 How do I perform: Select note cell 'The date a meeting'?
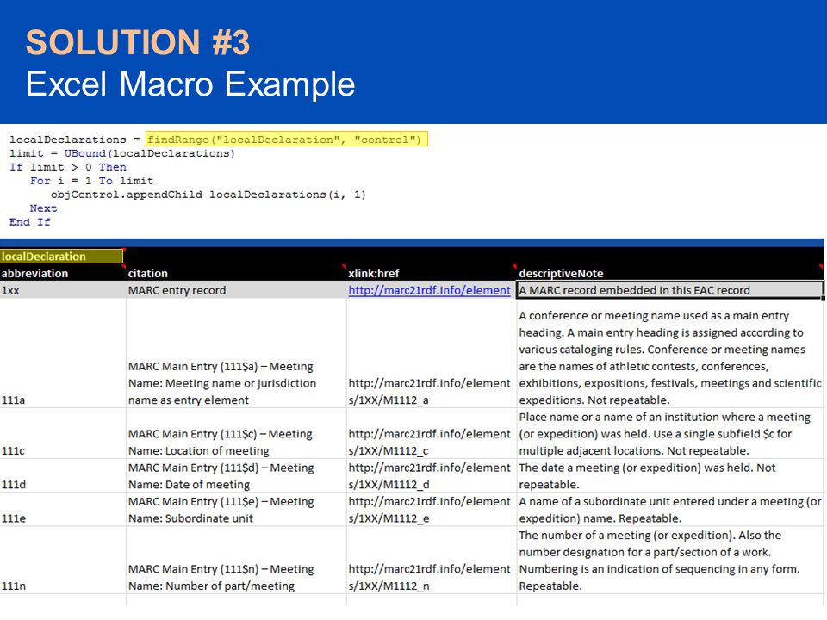(x=670, y=475)
